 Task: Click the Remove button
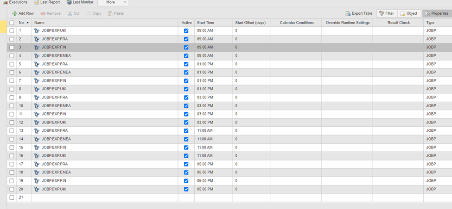coord(50,13)
